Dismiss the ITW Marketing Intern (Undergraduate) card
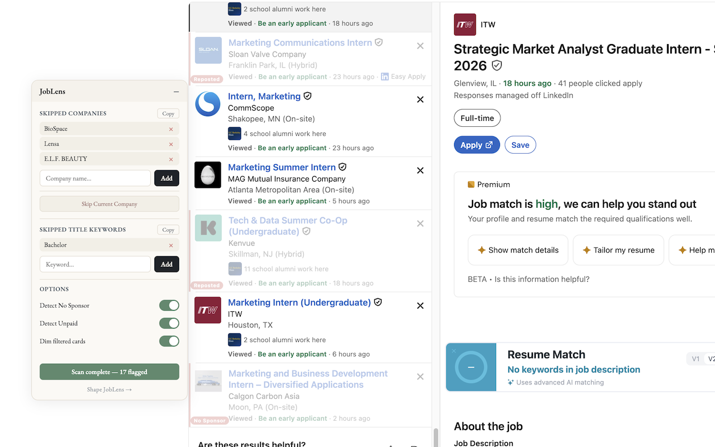 click(x=420, y=306)
